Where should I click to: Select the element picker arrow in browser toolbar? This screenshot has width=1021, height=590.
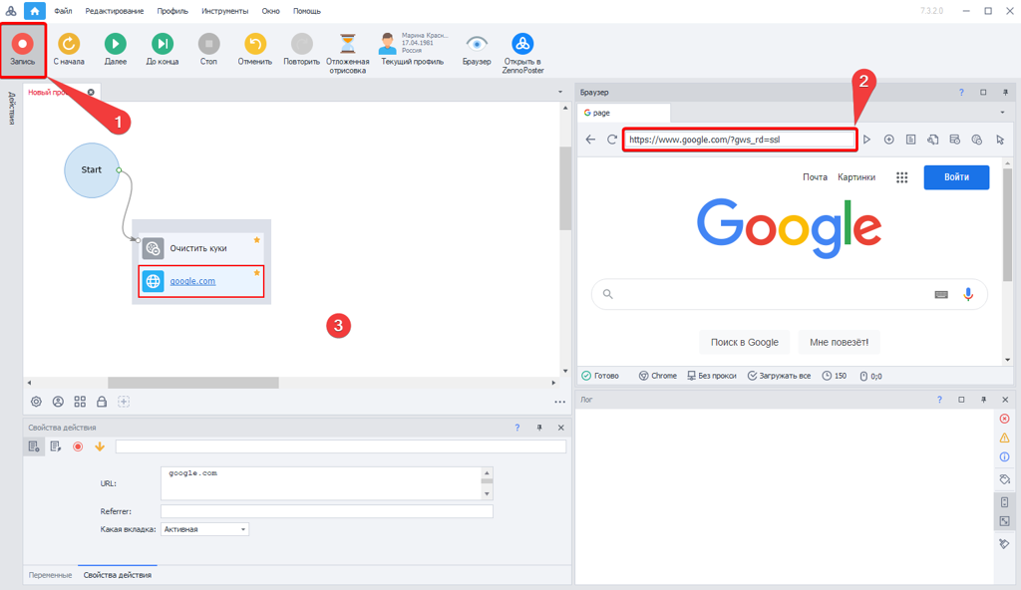1000,140
